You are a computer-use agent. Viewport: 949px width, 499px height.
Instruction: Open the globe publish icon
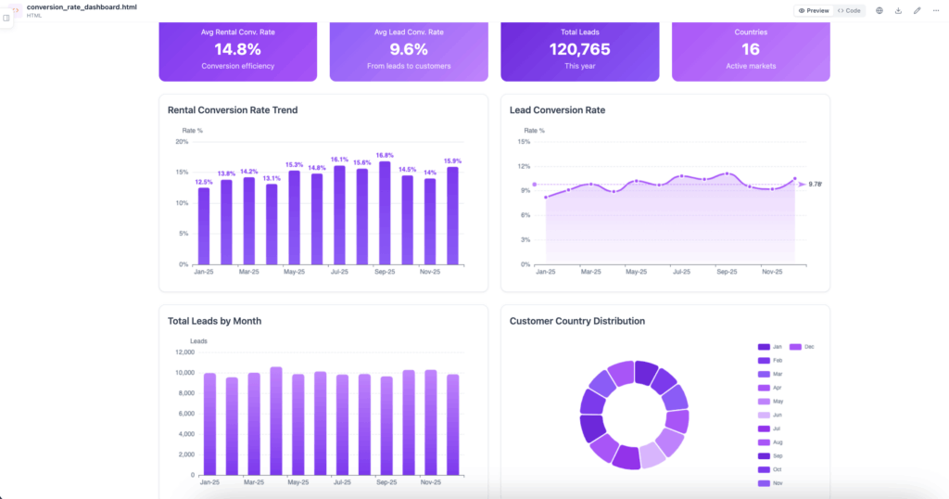coord(879,10)
